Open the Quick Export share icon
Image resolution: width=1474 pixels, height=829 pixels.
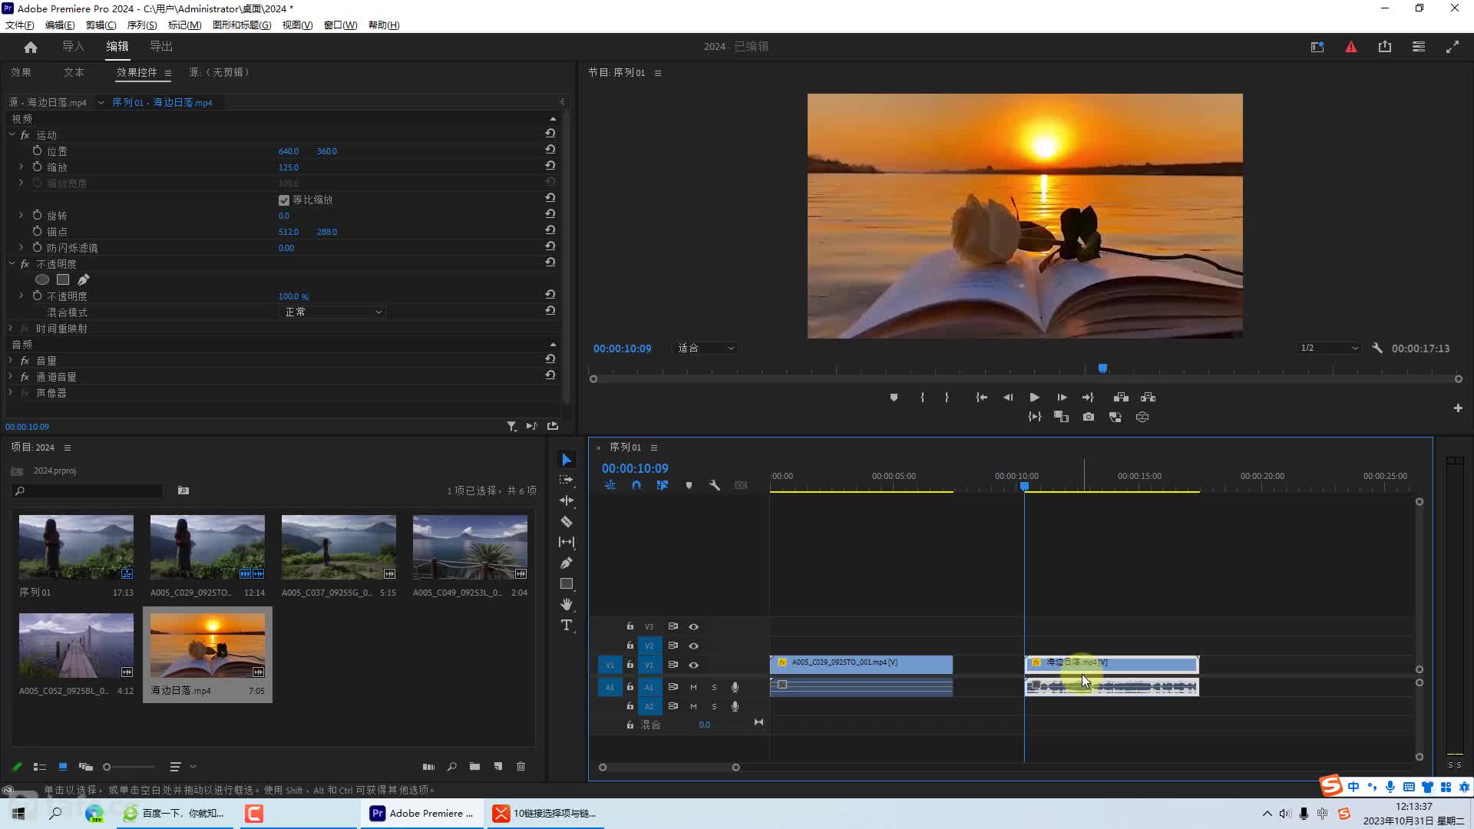click(x=1384, y=47)
